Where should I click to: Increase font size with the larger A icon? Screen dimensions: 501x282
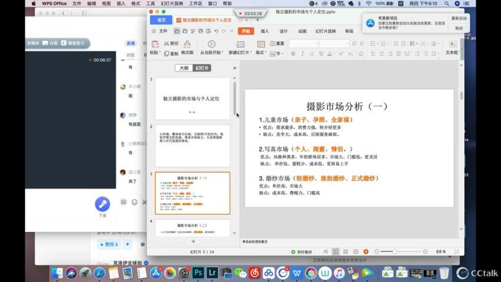point(354,44)
